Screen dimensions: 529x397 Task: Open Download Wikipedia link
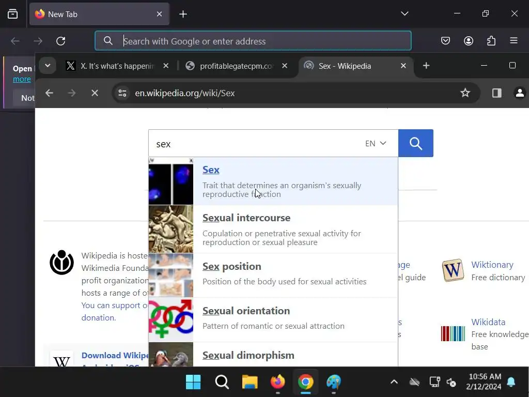[x=115, y=356]
